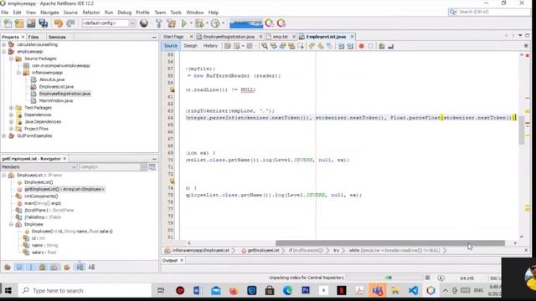Screen dimensions: 536x301
Task: Select AboutUs.java in Projects tree
Action: tap(52, 79)
